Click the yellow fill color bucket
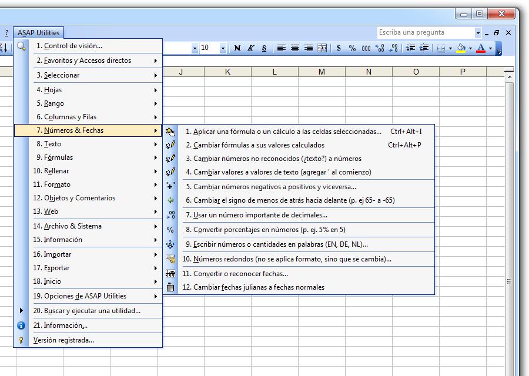The width and height of the screenshot is (529, 376). tap(461, 48)
